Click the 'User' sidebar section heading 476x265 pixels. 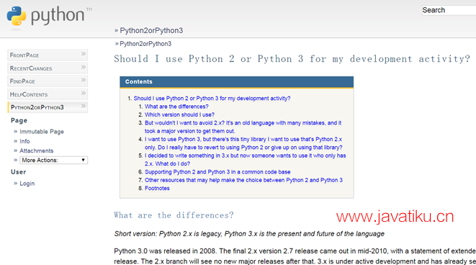pos(18,172)
